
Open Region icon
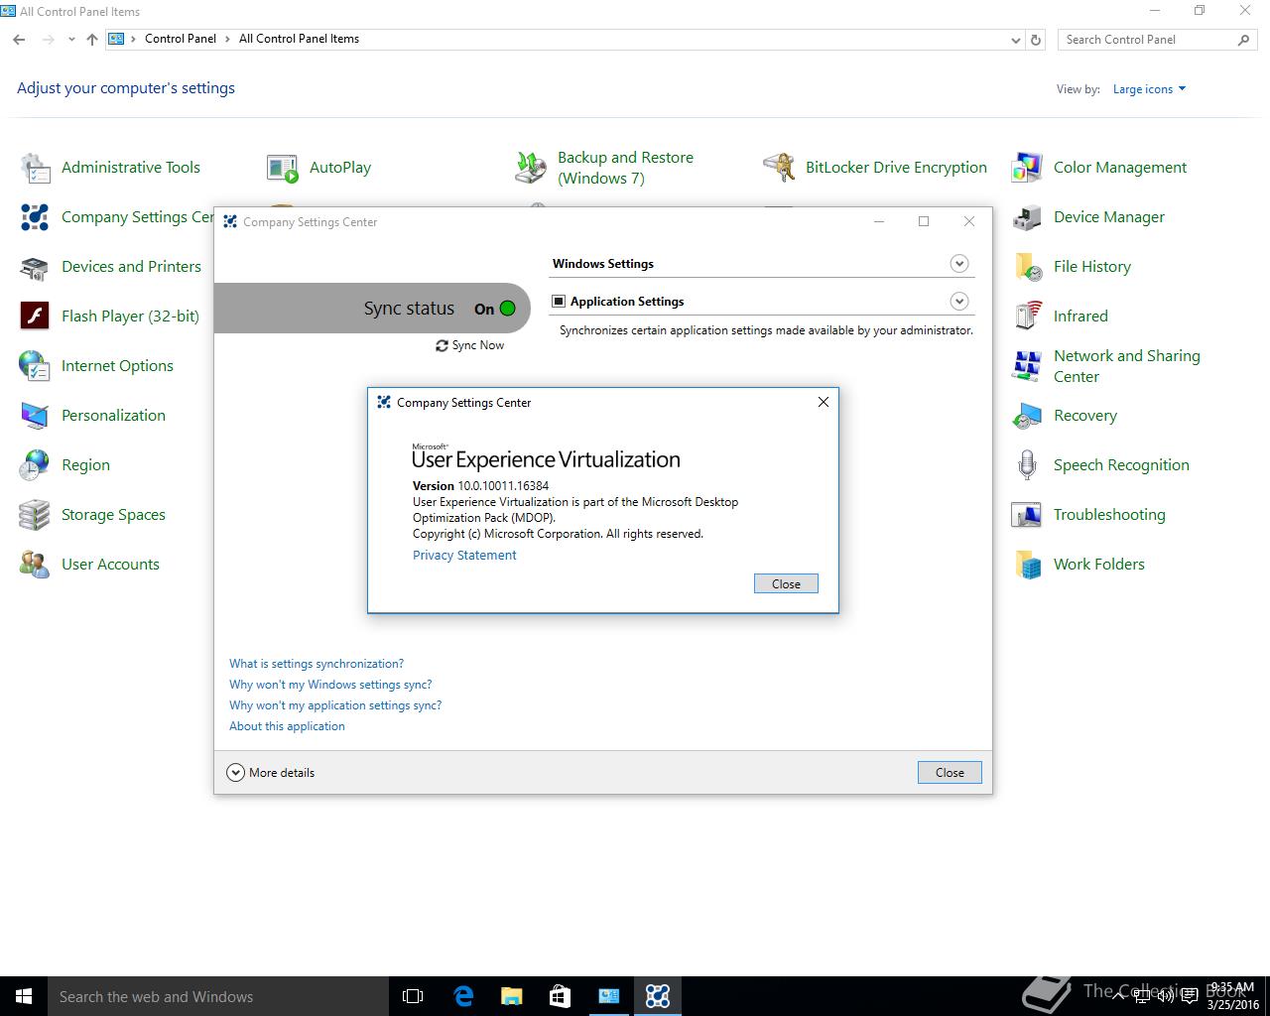point(36,465)
